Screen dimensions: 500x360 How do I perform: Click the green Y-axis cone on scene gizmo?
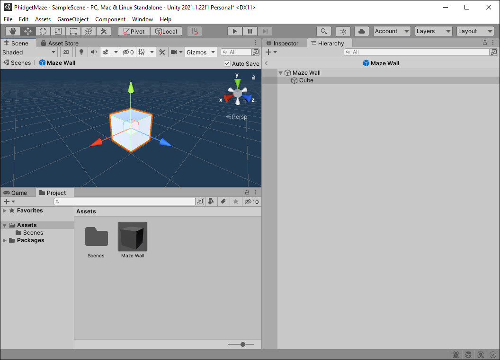point(237,84)
